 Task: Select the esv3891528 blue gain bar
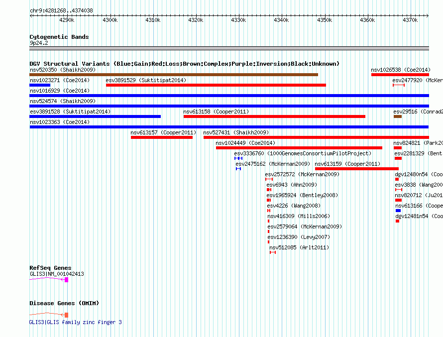click(x=95, y=116)
